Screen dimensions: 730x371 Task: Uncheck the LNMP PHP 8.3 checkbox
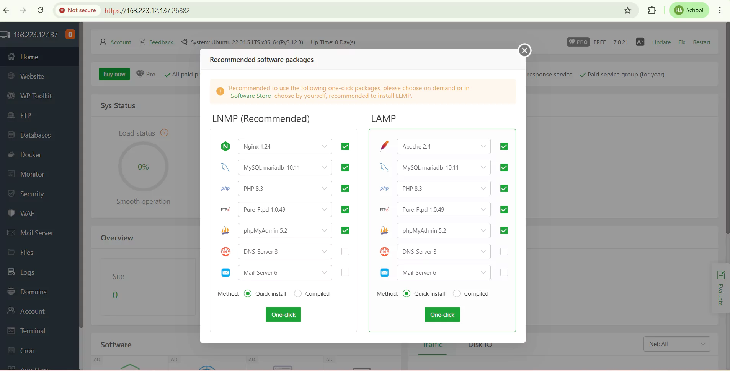tap(345, 188)
